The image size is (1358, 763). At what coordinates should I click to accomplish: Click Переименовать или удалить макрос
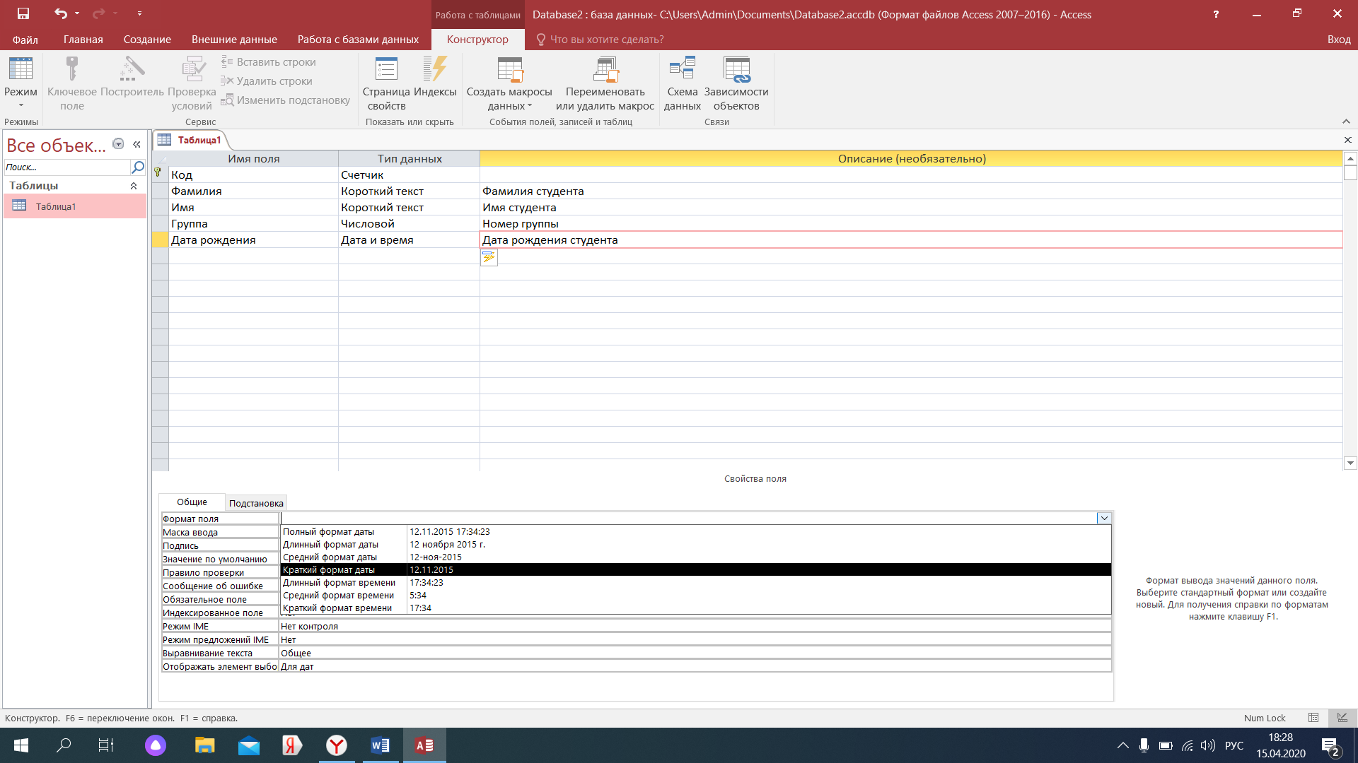point(605,83)
